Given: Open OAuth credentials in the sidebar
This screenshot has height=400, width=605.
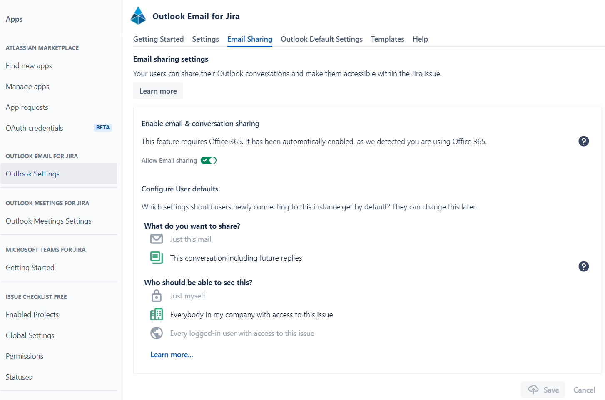Looking at the screenshot, I should (34, 128).
